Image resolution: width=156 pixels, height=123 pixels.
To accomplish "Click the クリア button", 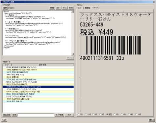I will pyautogui.click(x=69, y=115).
